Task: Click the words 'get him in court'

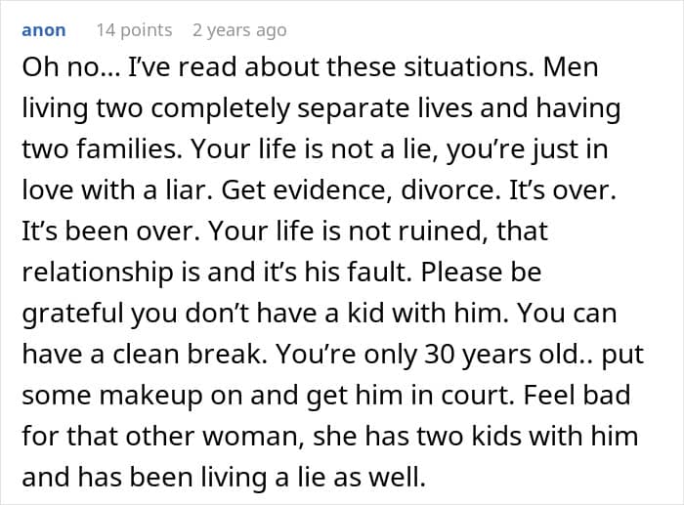Action: click(x=407, y=396)
